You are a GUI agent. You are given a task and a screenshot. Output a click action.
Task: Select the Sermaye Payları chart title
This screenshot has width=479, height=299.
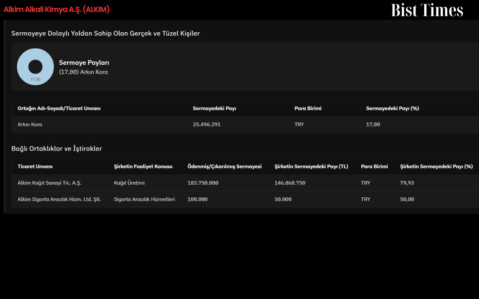coord(84,63)
